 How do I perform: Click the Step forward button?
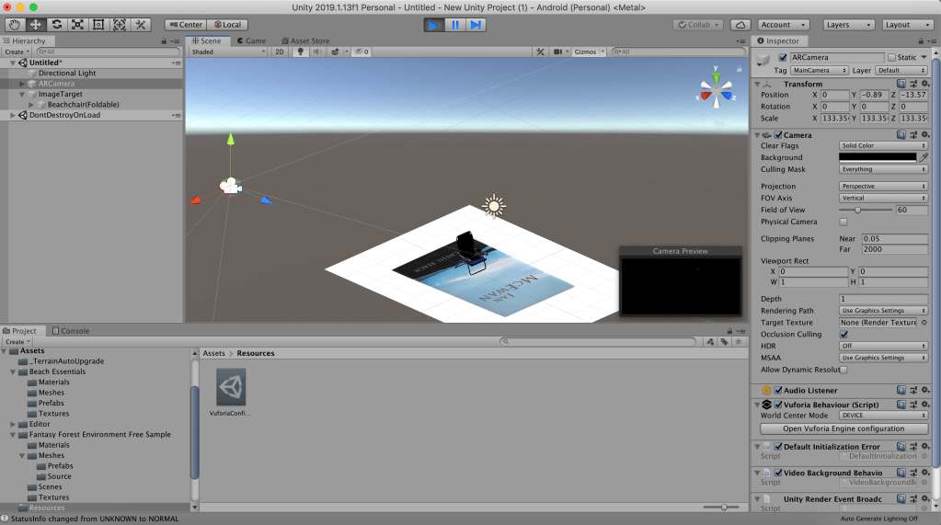point(476,25)
